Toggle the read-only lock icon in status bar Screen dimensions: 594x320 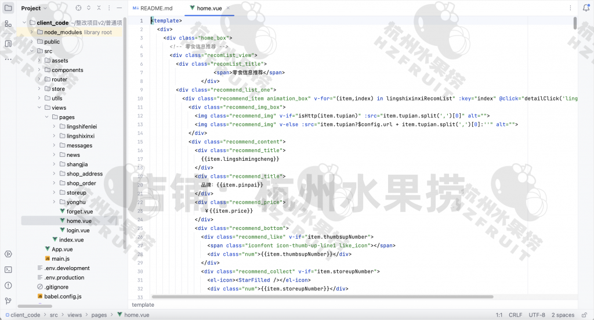[585, 315]
